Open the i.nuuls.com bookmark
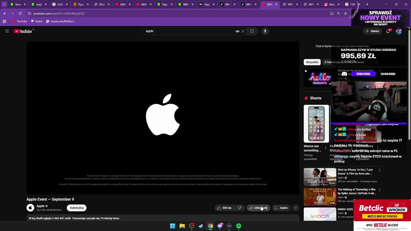Image resolution: width=411 pixels, height=231 pixels. click(60, 21)
